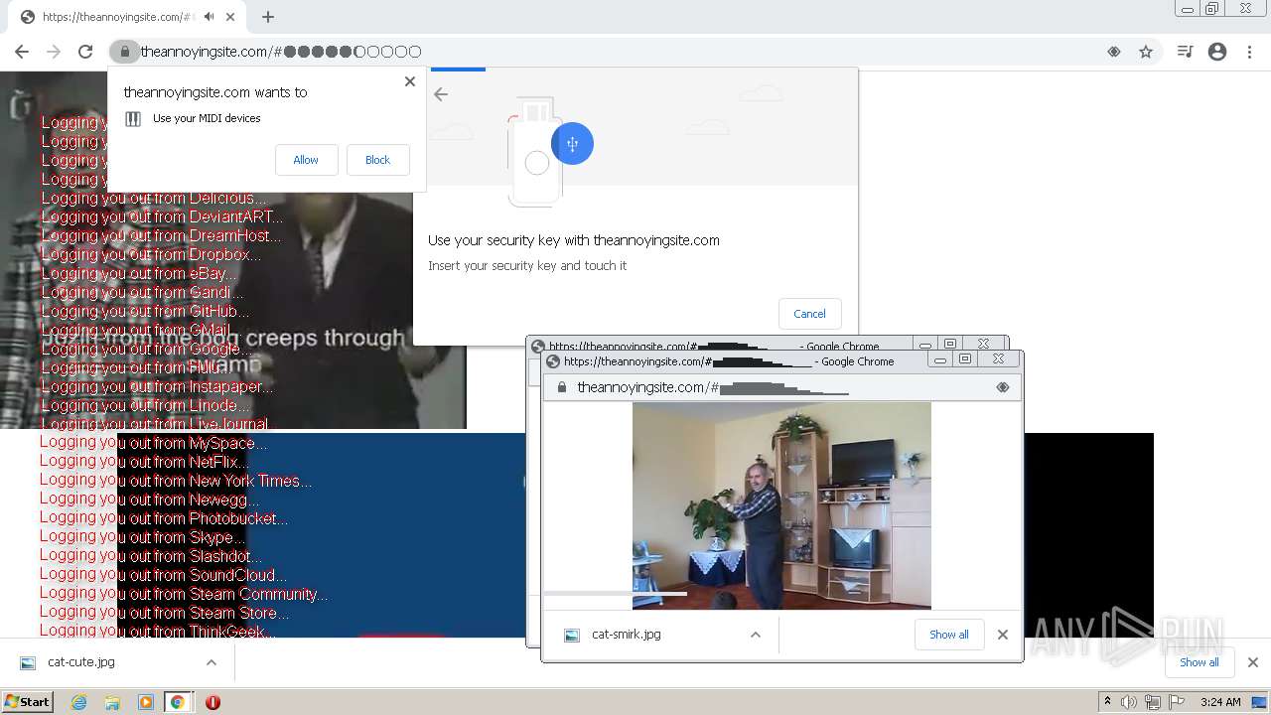Open Action Center flag icon
1271x715 pixels.
click(1177, 702)
